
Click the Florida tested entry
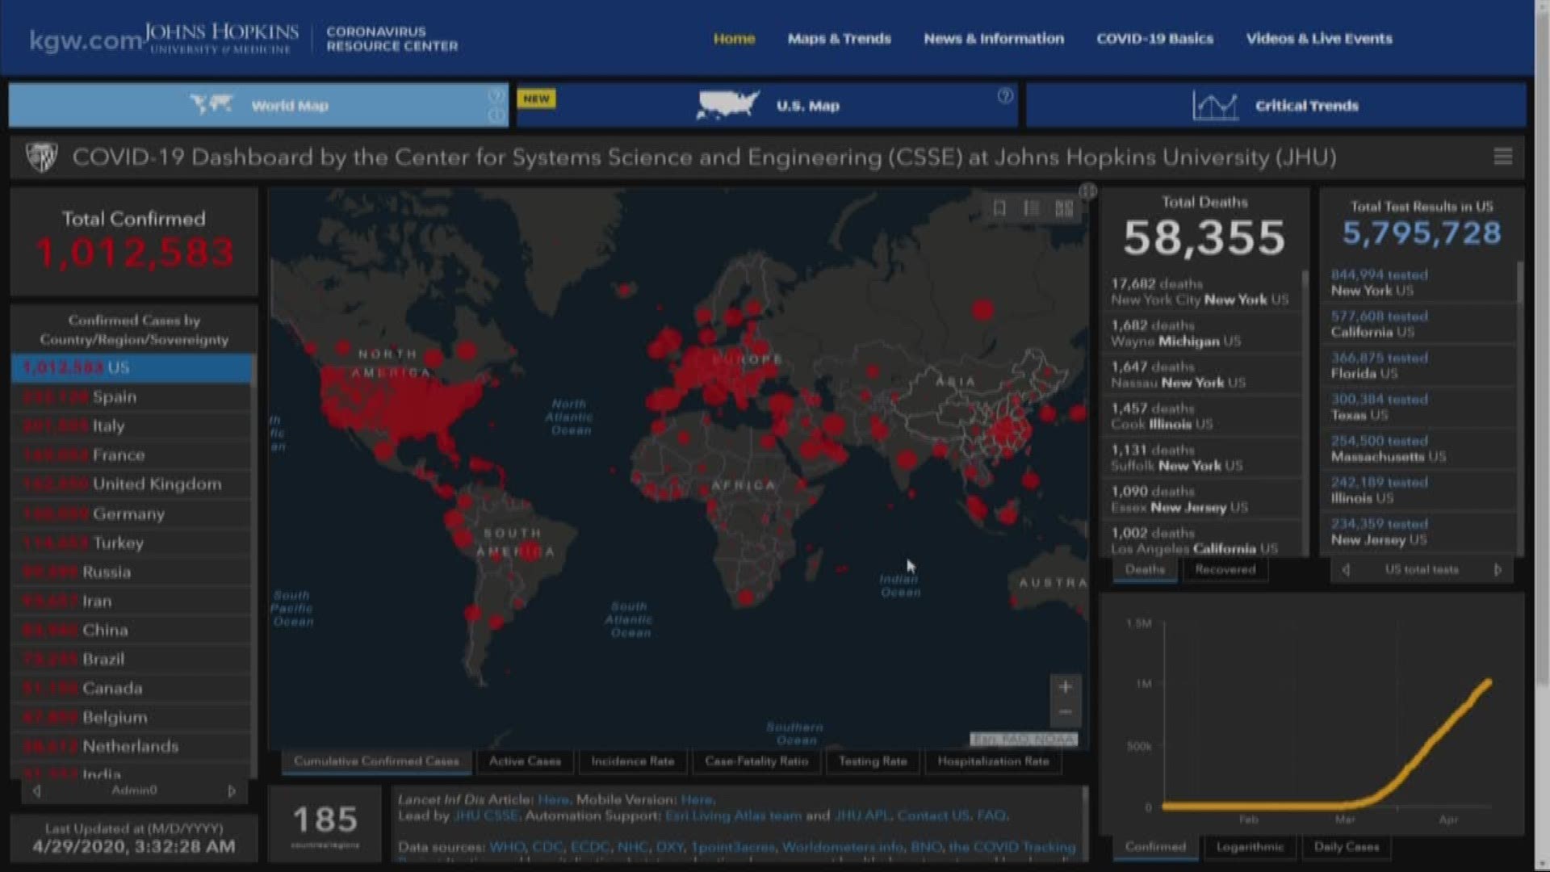[x=1418, y=366]
